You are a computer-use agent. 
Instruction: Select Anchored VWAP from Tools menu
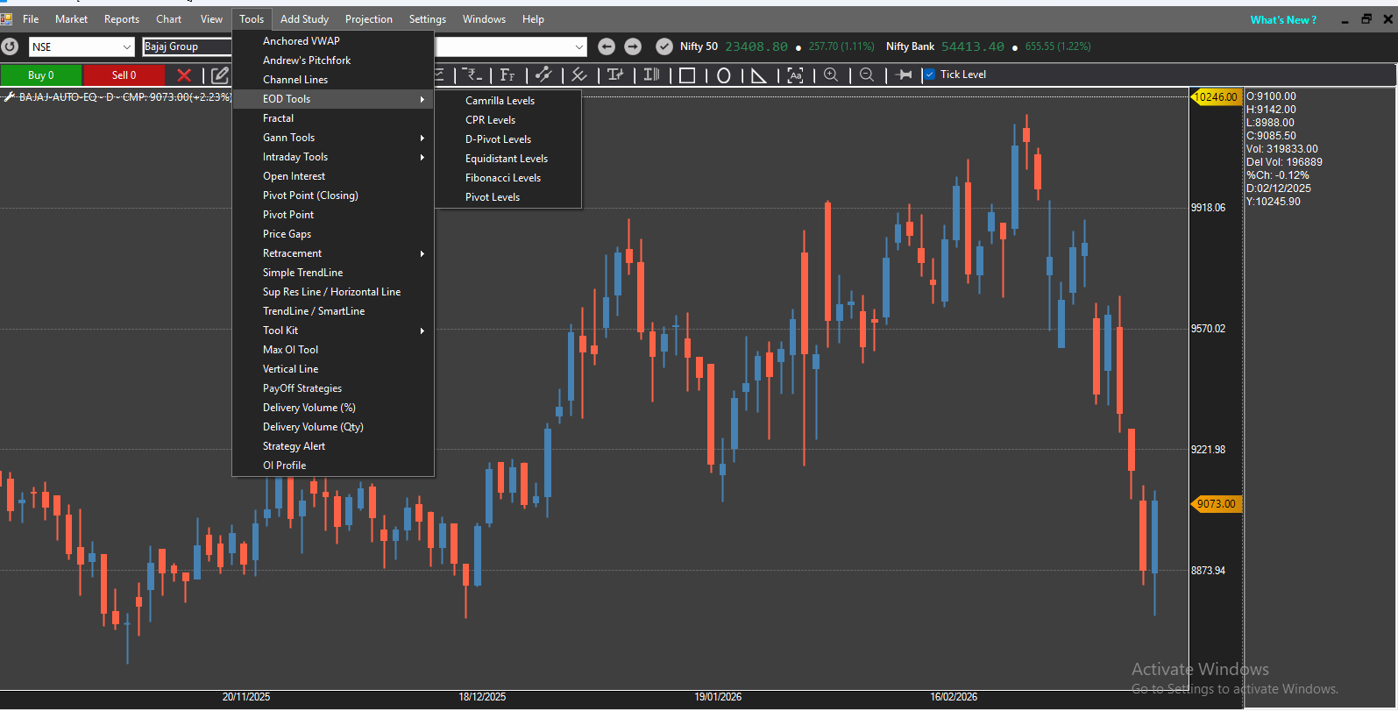[301, 41]
